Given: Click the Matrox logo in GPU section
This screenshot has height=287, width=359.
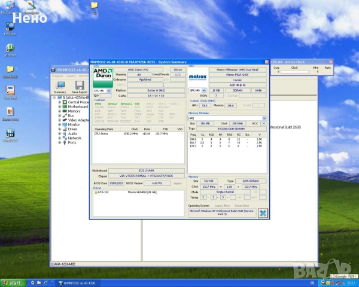Looking at the screenshot, I should [198, 77].
